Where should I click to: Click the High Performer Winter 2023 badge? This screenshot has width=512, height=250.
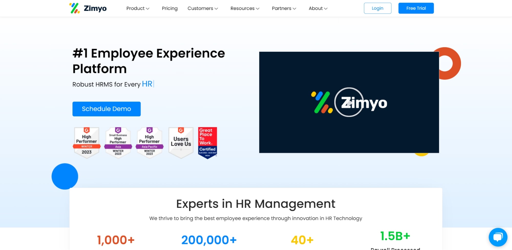87,143
